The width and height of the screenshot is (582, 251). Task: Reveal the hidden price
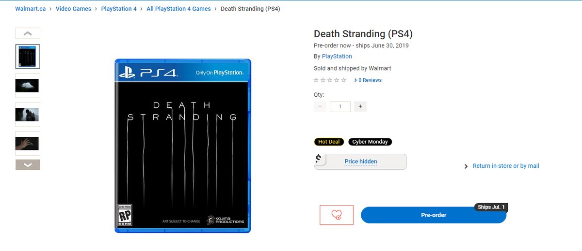[360, 162]
